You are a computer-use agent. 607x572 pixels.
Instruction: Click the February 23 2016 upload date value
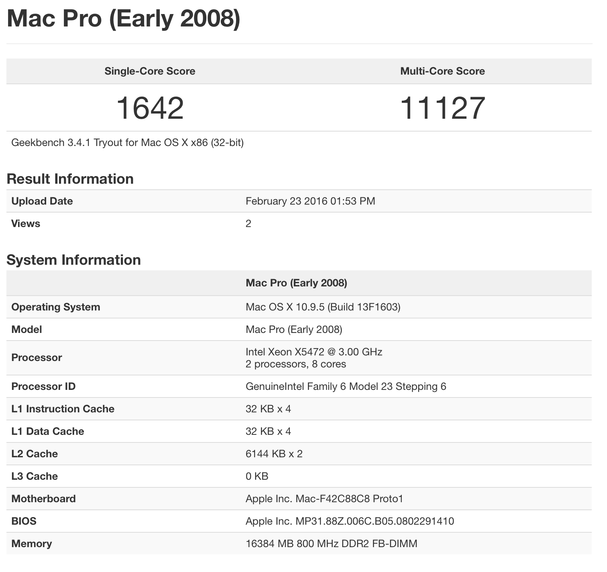click(x=310, y=201)
